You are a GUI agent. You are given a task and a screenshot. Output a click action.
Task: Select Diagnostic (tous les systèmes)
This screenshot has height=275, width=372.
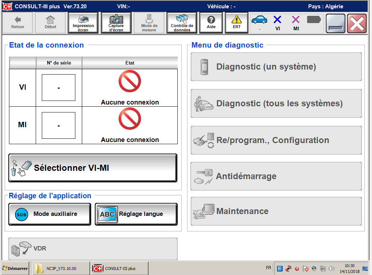click(x=276, y=103)
